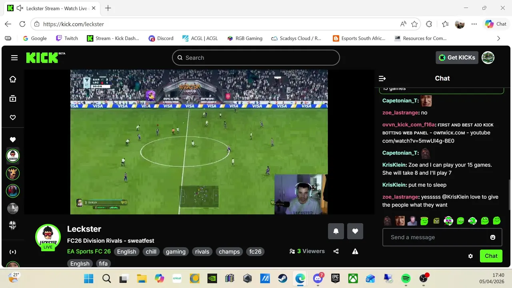Insert the halo sleepy green emote
This screenshot has width=512, height=288.
coord(424,220)
